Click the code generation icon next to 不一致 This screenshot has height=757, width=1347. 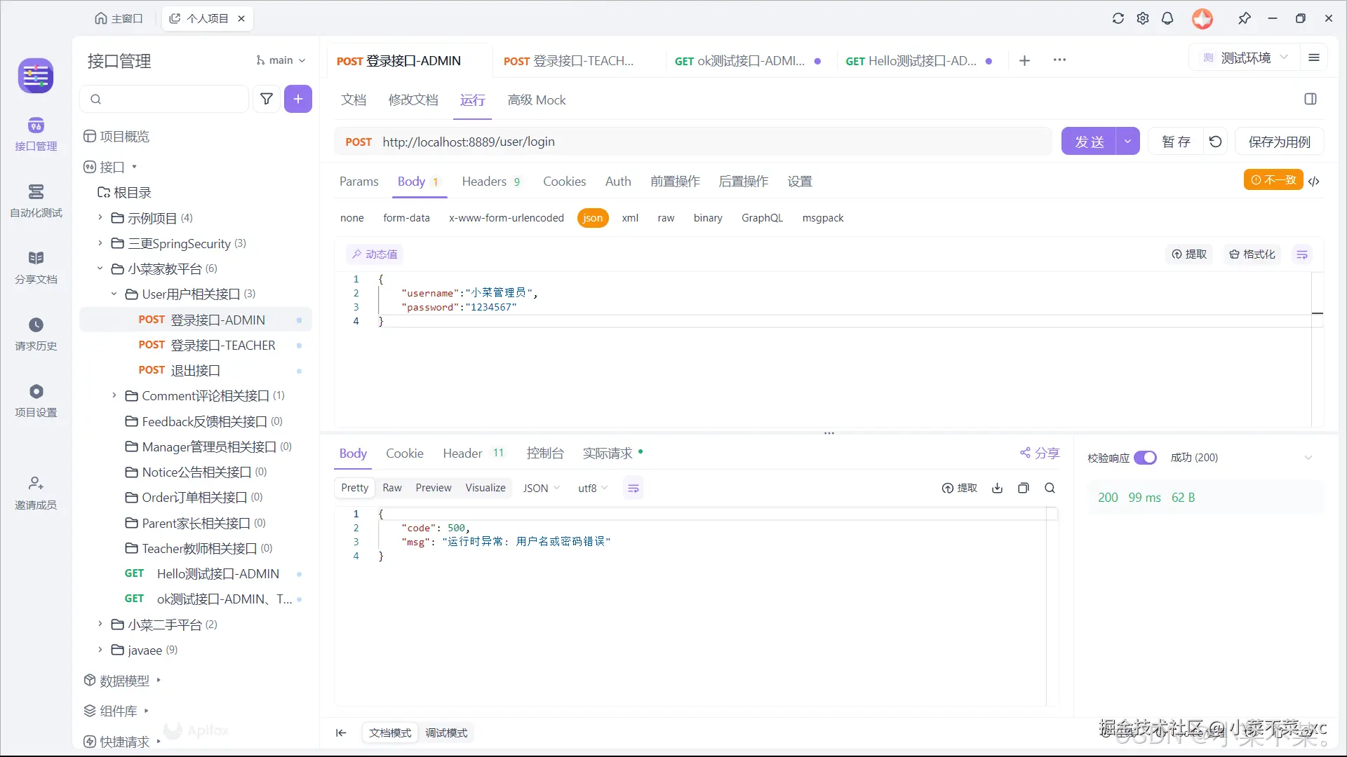tap(1314, 181)
